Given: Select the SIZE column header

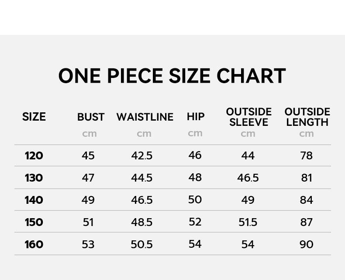Looking at the screenshot, I should 34,117.
